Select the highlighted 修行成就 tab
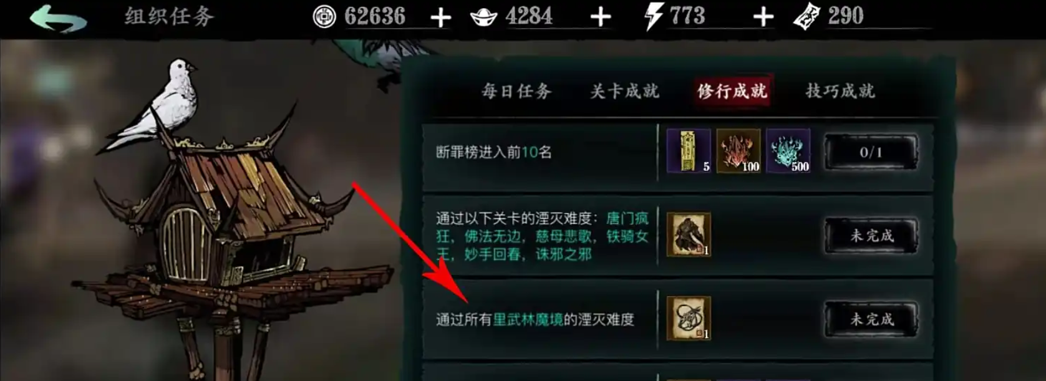 pos(732,91)
